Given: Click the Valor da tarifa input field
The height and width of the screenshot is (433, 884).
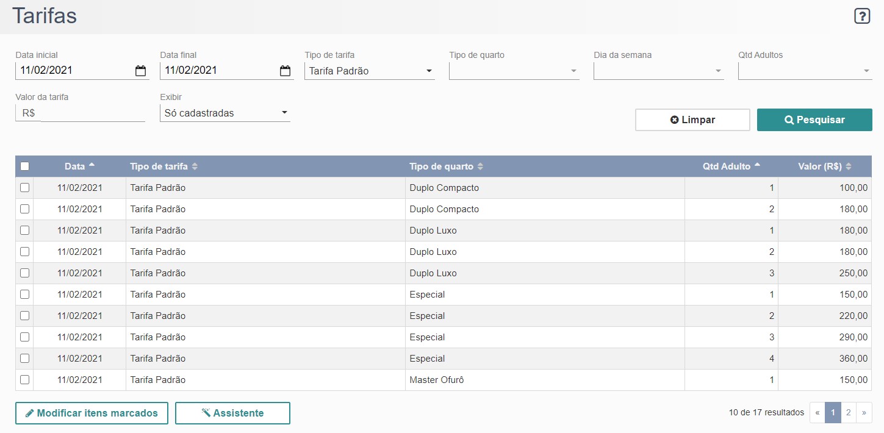Looking at the screenshot, I should (92, 113).
